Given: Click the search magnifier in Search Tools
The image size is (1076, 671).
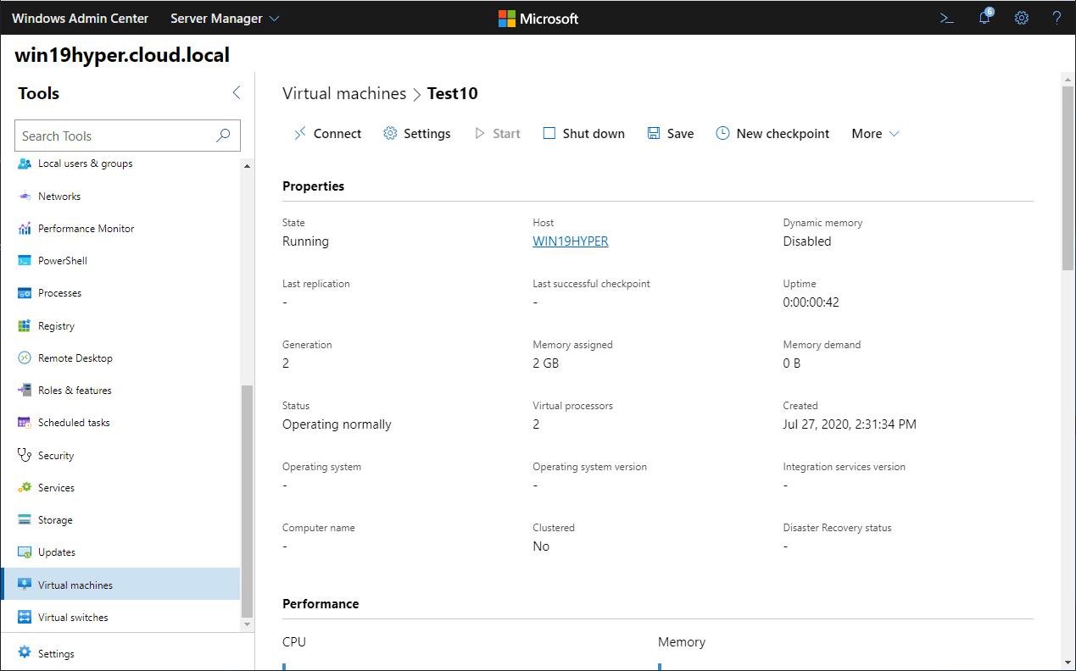Looking at the screenshot, I should click(x=223, y=136).
